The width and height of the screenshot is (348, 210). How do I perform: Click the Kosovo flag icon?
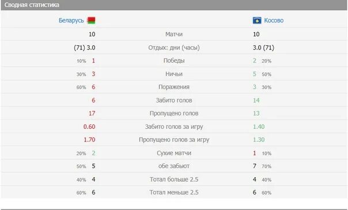pos(257,20)
